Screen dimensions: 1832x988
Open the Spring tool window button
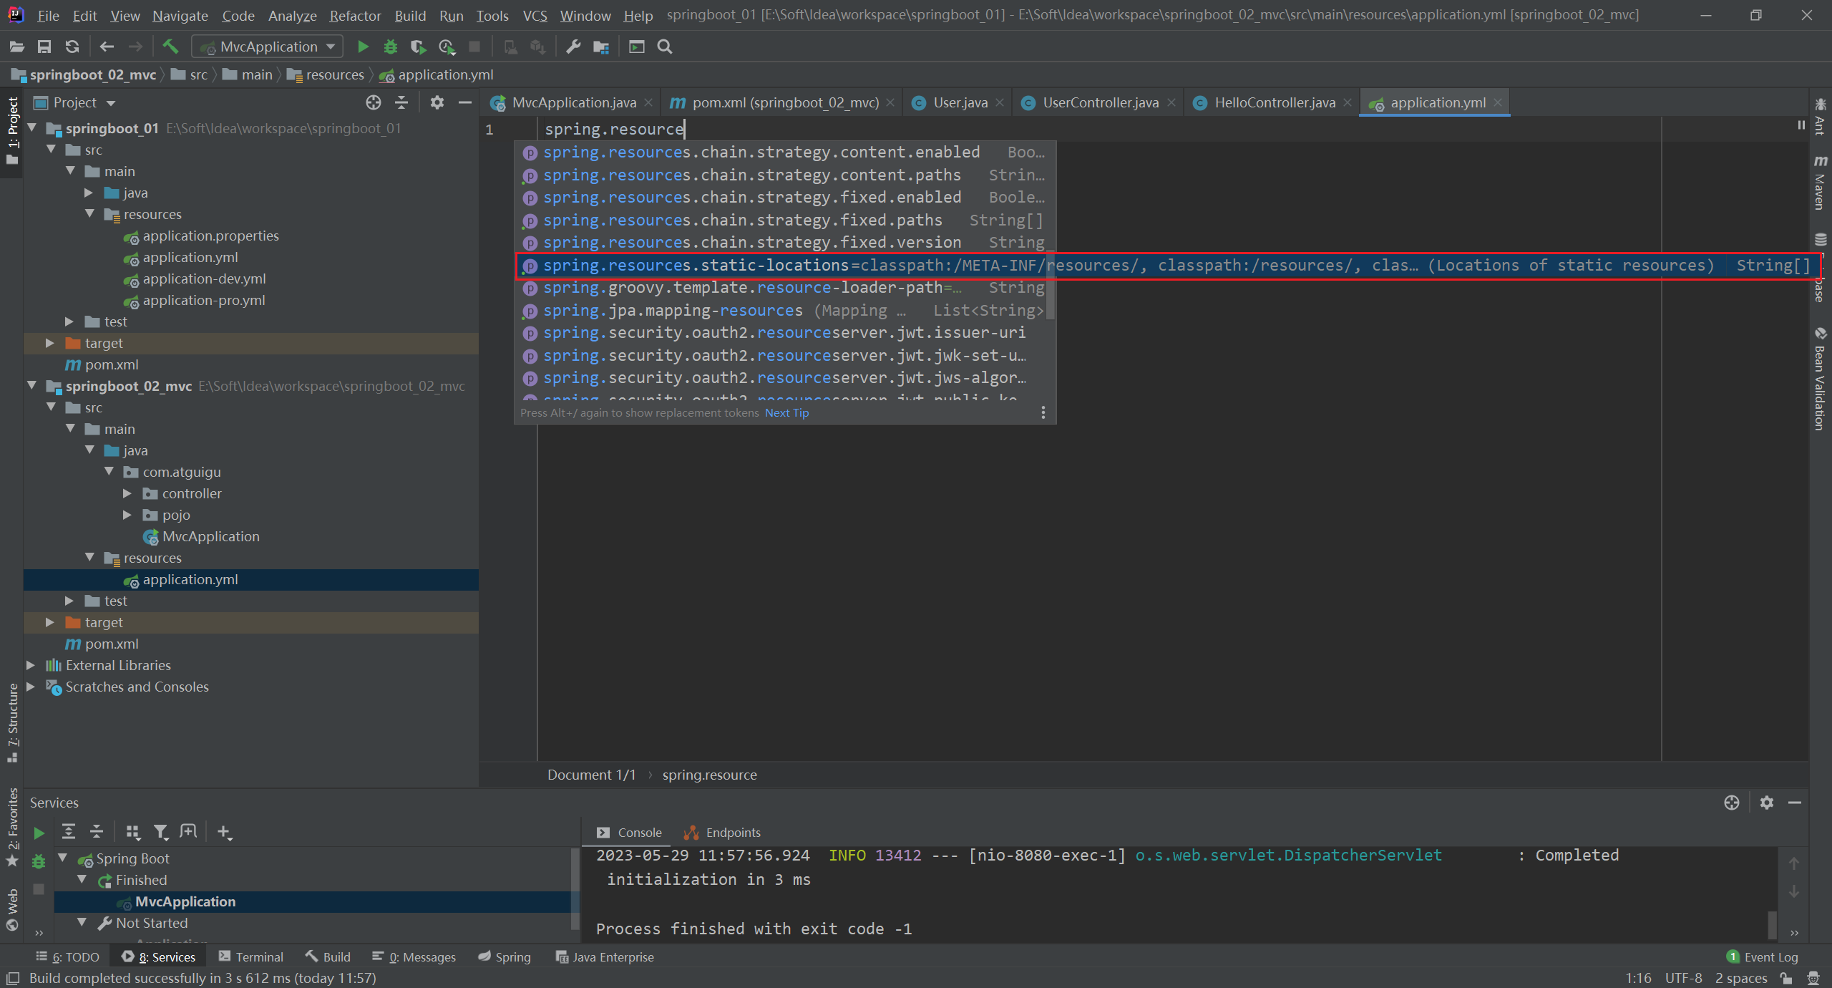point(505,956)
